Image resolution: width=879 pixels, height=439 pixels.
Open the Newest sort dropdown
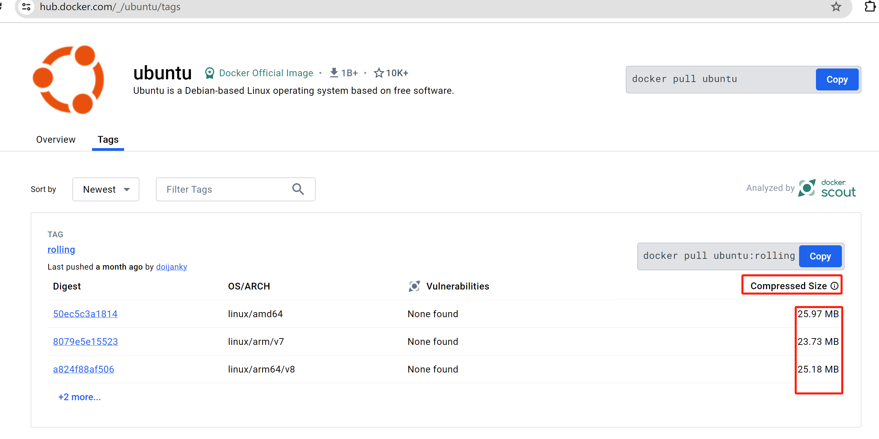point(106,189)
